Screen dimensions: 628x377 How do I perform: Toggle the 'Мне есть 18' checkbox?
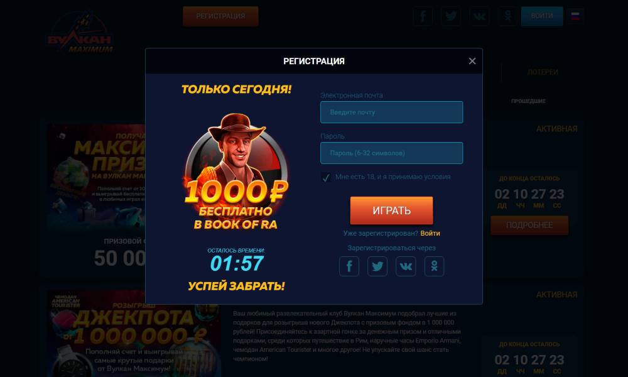(x=325, y=177)
